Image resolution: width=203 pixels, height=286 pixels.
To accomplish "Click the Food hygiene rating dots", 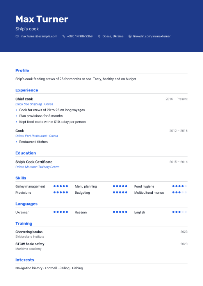I will (180, 186).
